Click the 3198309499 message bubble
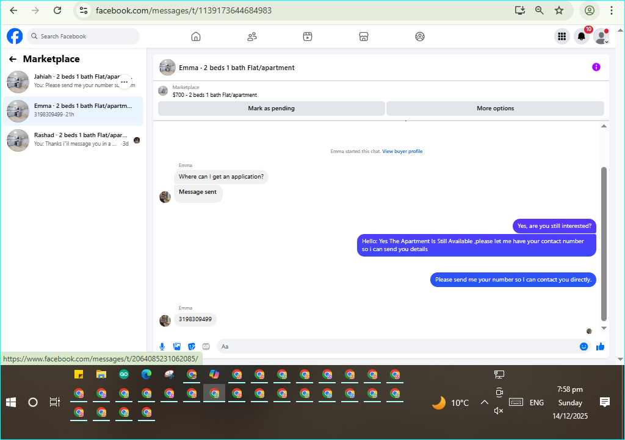This screenshot has height=440, width=625. coord(195,319)
